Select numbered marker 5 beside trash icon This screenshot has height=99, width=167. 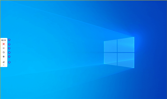9,57
